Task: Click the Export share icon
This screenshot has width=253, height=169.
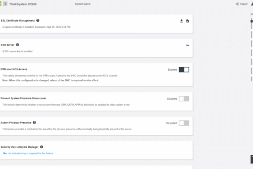Action: click(x=237, y=4)
